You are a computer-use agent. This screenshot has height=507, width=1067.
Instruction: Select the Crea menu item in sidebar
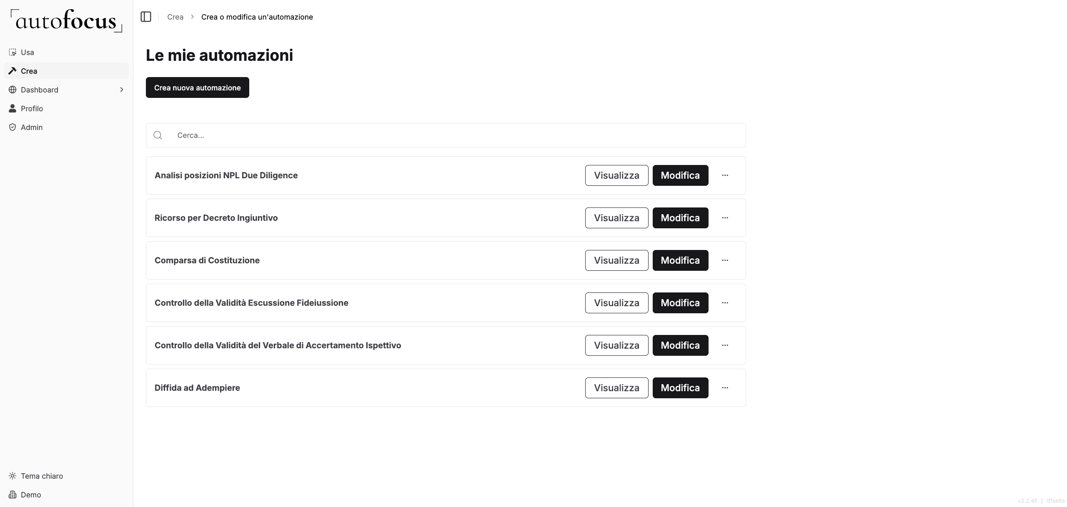pyautogui.click(x=29, y=71)
